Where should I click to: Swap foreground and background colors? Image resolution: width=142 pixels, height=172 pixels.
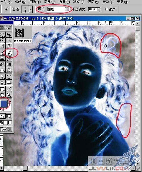(10, 101)
